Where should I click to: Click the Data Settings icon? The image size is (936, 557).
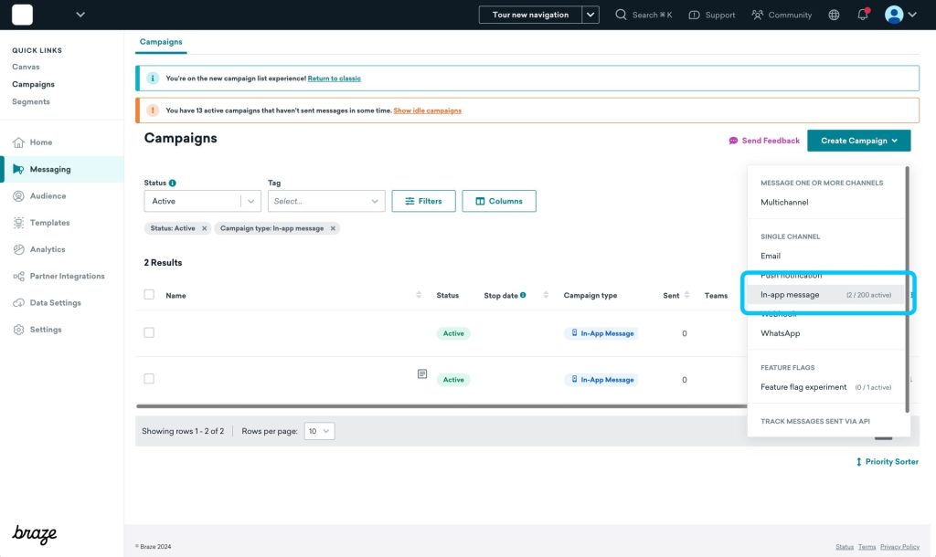[x=18, y=303]
